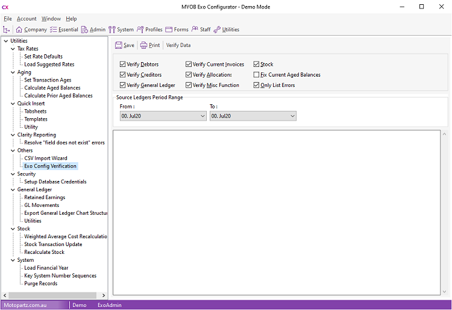Collapse the Security tree node
The image size is (452, 310).
click(13, 174)
